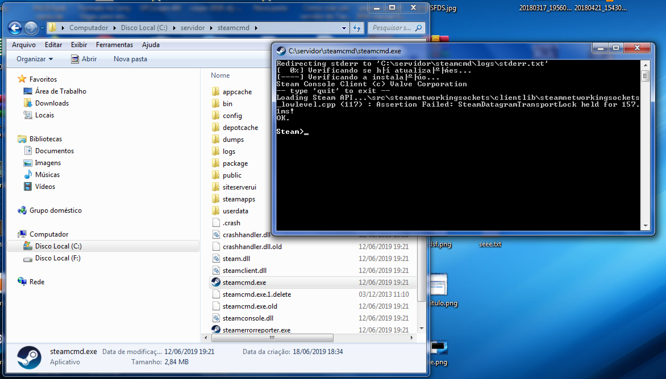666x379 pixels.
Task: Select the siteserverui folder icon
Action: 216,187
